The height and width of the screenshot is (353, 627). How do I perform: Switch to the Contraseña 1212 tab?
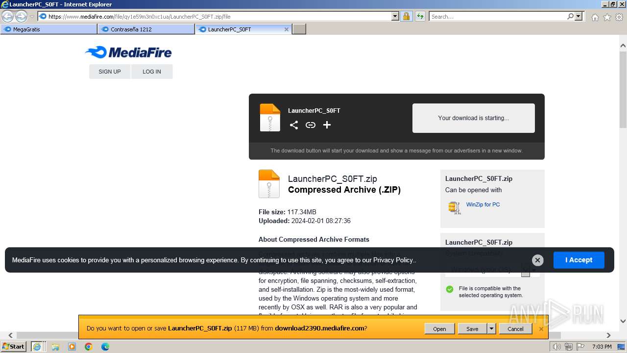click(x=146, y=29)
